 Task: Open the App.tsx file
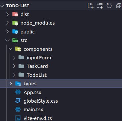coord(32,92)
